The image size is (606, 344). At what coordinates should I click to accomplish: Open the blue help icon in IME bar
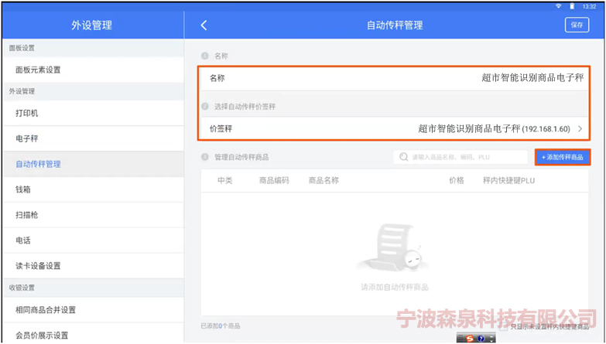(x=481, y=338)
